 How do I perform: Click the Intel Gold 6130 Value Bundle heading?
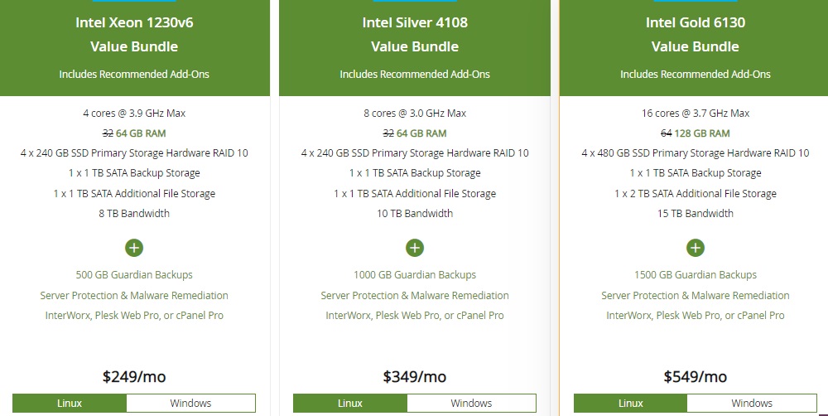pos(696,35)
